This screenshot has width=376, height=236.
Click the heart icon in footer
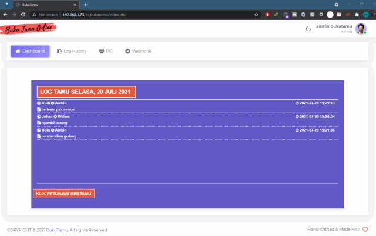pos(365,230)
